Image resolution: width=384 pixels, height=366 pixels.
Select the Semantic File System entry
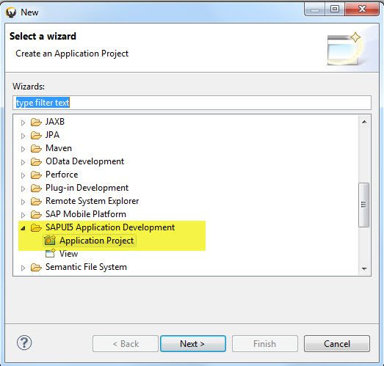point(86,267)
